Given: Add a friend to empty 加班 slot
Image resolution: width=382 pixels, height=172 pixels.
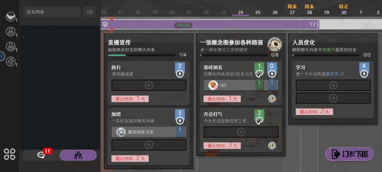Looking at the screenshot, I should coord(149,145).
